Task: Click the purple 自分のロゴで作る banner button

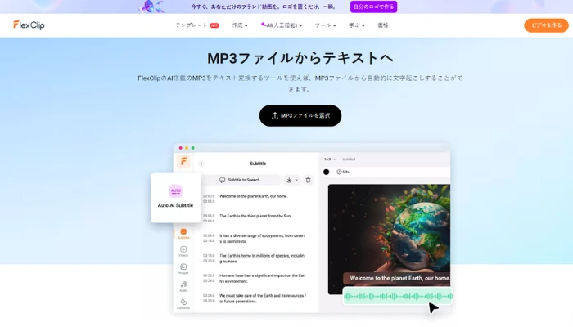Action: (373, 7)
